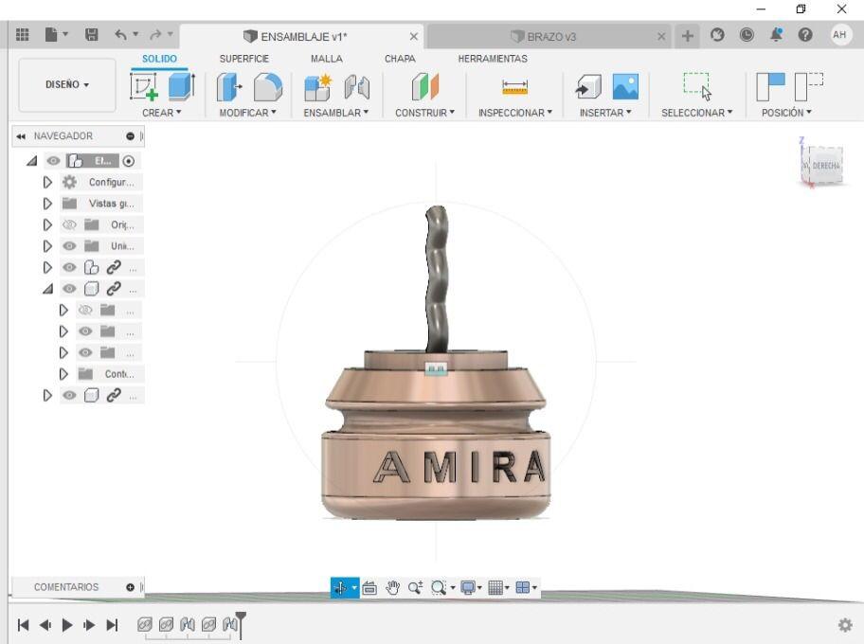Switch to the SUPERFICIE tab

[244, 59]
